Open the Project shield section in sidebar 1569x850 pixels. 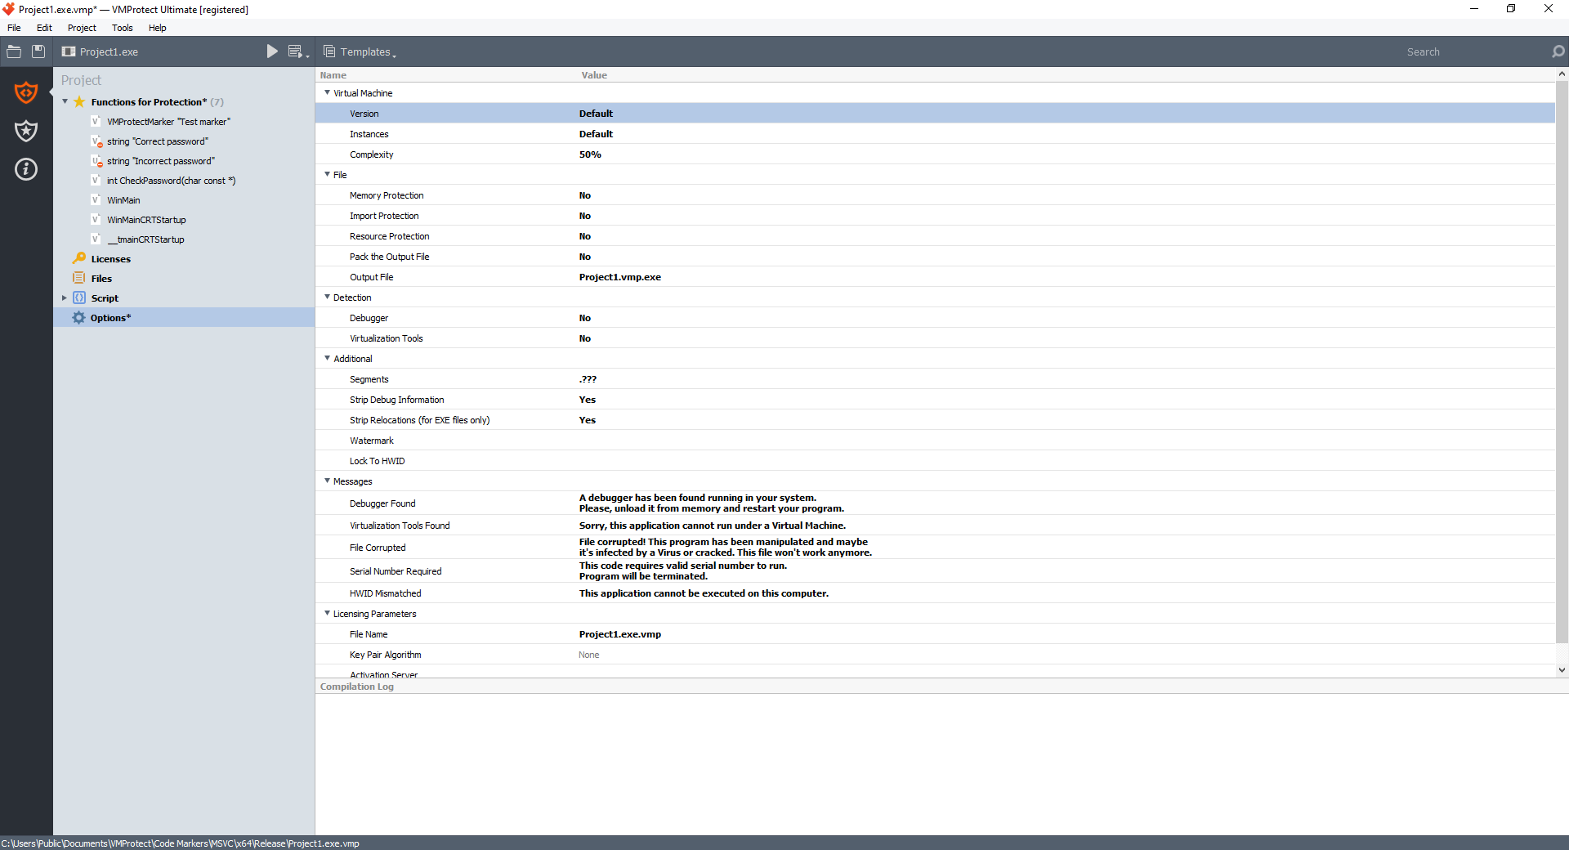26,92
